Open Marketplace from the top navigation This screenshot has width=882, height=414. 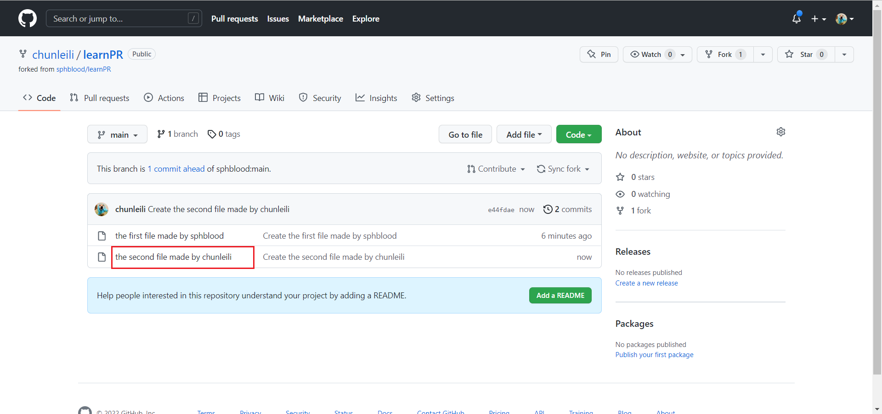coord(321,18)
